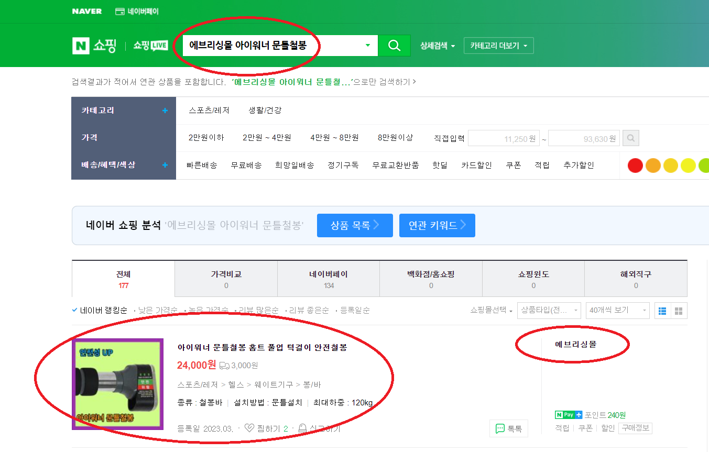
Task: Click maximum price input 93,630원
Action: coord(584,139)
